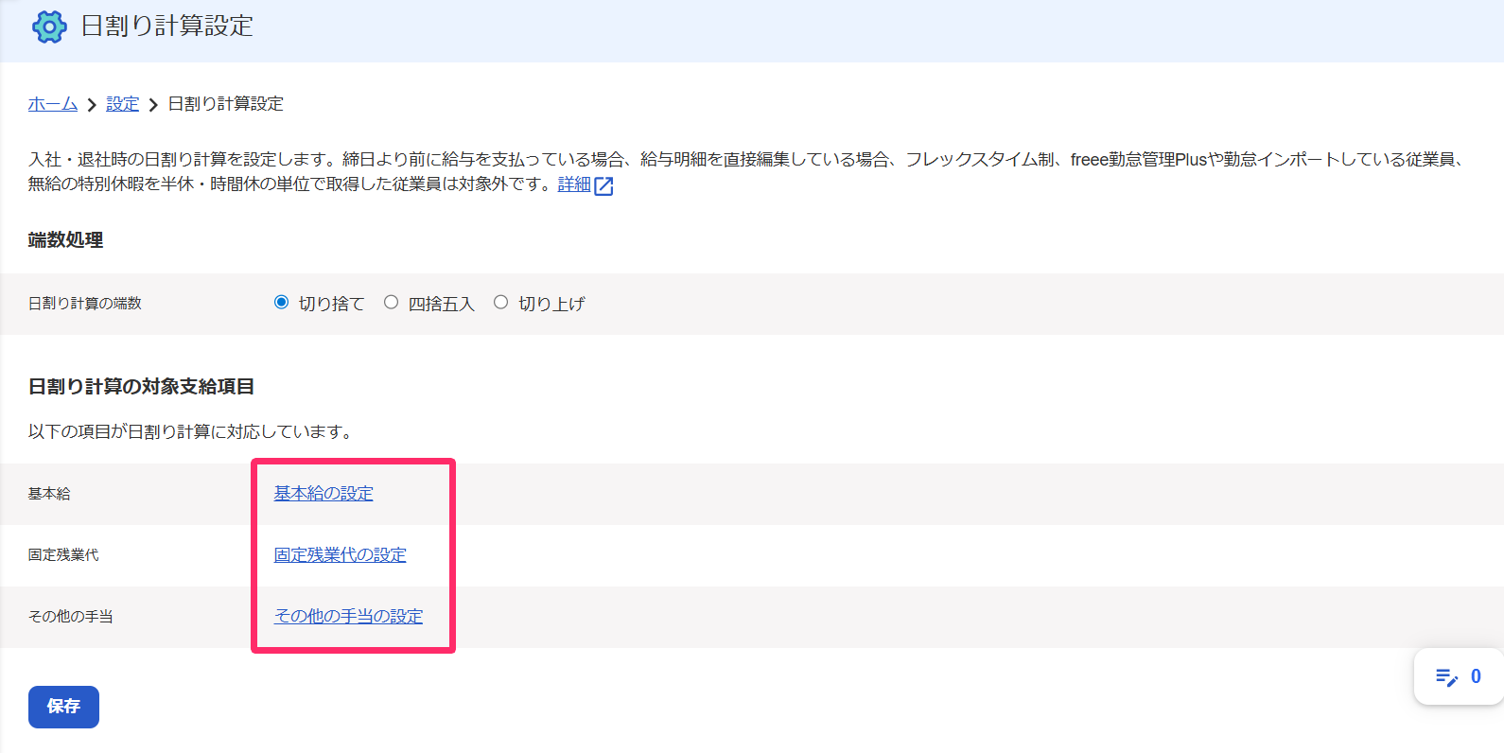Open 固定残業代の設定 link
The height and width of the screenshot is (753, 1504).
pos(341,555)
